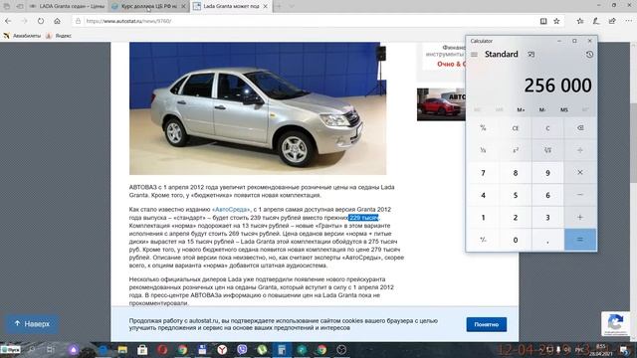
Task: Click the x squared key
Action: click(516, 150)
